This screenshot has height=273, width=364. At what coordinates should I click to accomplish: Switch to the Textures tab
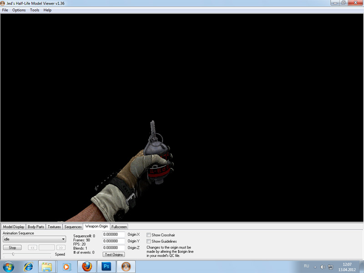point(54,227)
